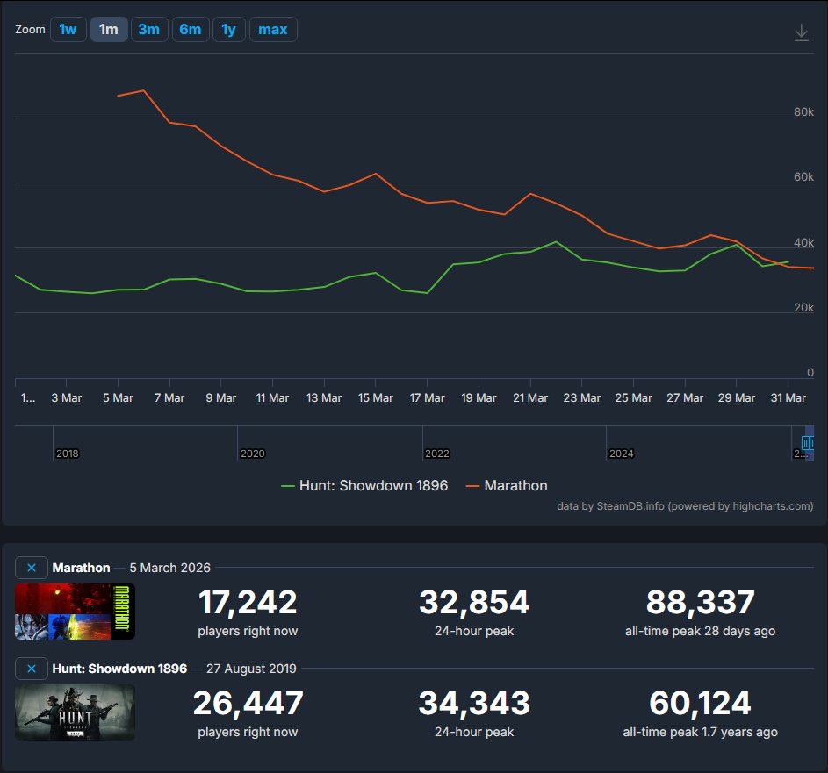
Task: Click navigator timeline at 2018 label
Action: [67, 454]
